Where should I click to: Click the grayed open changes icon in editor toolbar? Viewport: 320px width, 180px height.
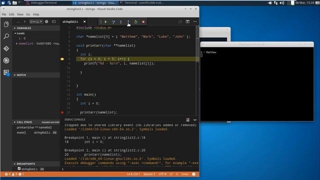[180, 21]
